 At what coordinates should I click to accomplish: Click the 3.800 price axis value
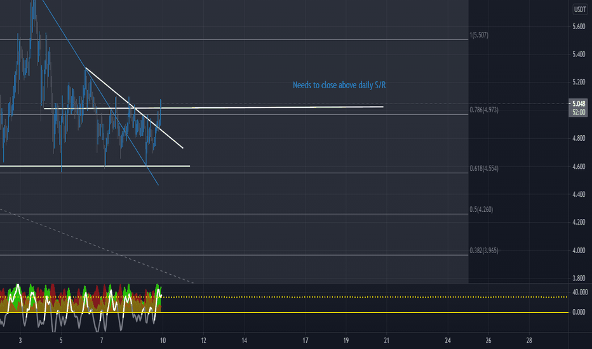pos(579,279)
